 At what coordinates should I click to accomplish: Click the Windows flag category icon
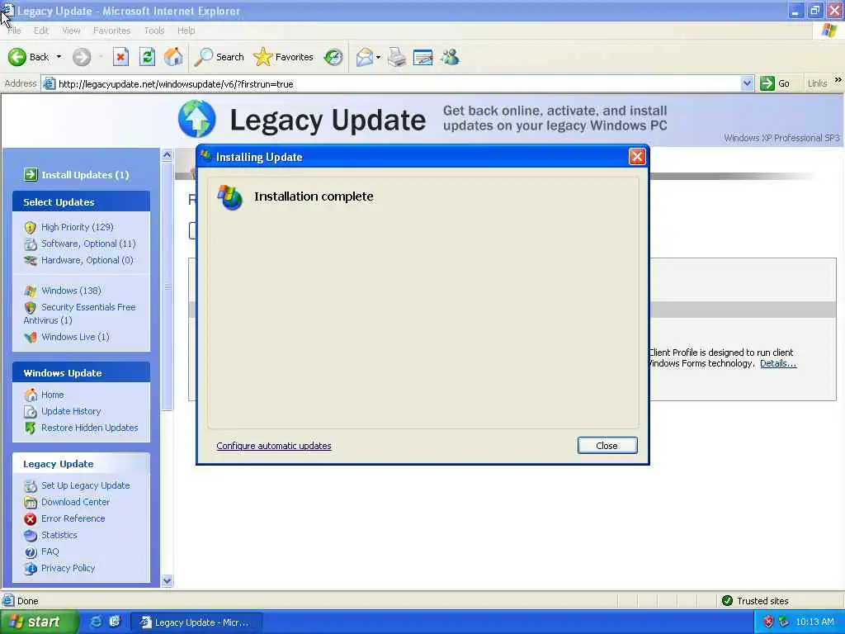point(31,291)
